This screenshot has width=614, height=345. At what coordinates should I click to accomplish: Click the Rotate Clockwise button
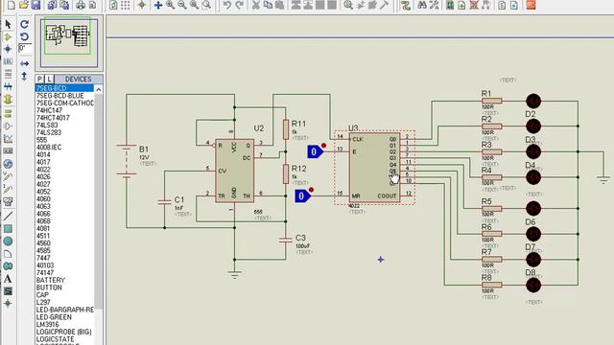[x=24, y=24]
